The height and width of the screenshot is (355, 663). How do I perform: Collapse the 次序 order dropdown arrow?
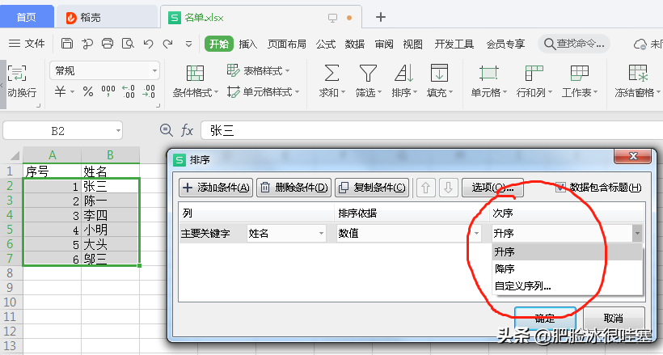pos(637,233)
